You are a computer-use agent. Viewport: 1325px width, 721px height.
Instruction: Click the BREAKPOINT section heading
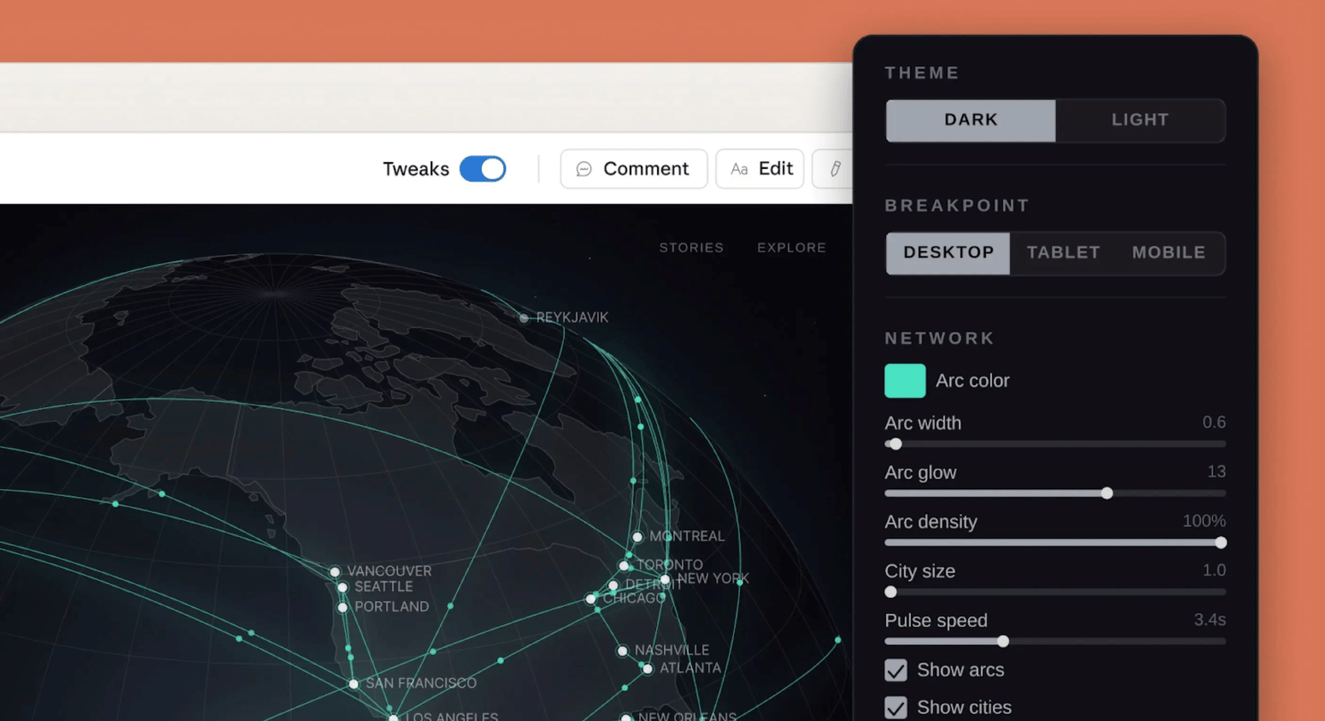click(x=957, y=205)
